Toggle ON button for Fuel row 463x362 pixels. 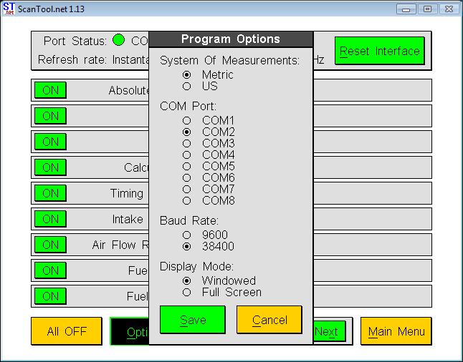click(50, 296)
